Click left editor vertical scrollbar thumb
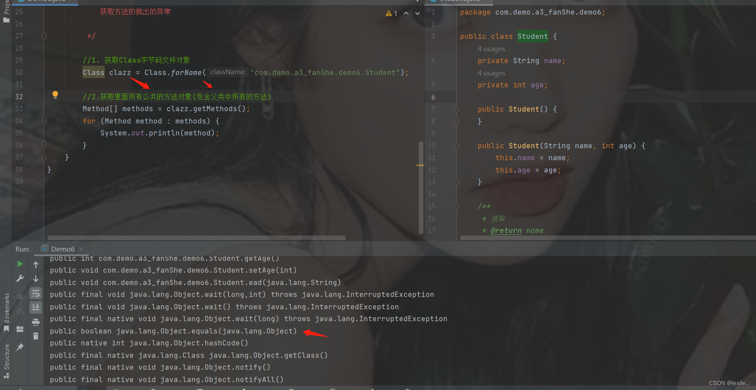The height and width of the screenshot is (390, 756). point(421,187)
